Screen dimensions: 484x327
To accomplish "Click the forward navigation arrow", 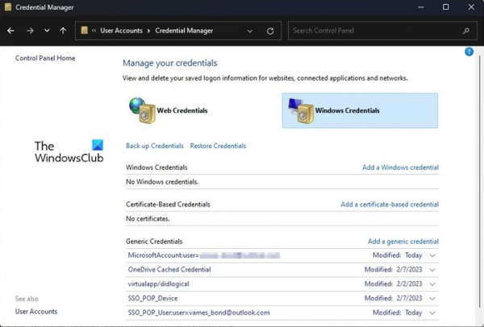I will tap(30, 31).
